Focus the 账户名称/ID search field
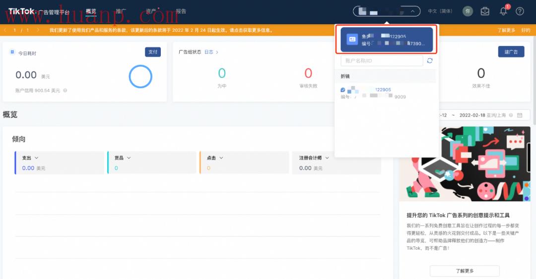The width and height of the screenshot is (536, 279). [x=382, y=61]
